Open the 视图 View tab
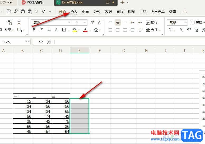Viewport: 205px width, 144px height. 131,12
